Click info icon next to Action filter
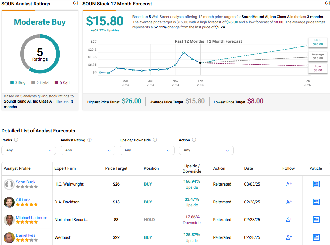Viewport: 330px width, 245px height. [194, 140]
